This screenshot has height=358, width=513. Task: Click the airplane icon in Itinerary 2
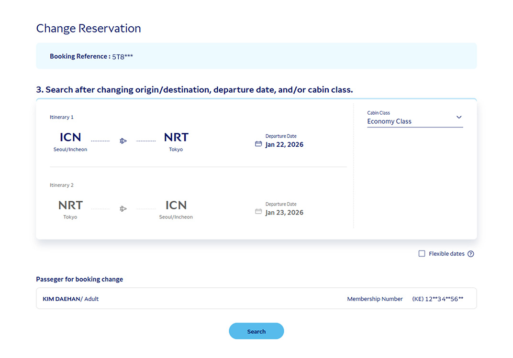(x=123, y=208)
